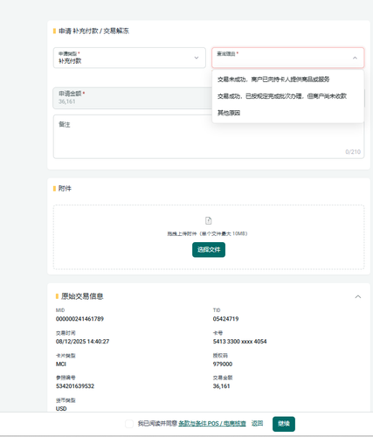Click transaction time 08/12/2025 14:40:27
This screenshot has height=437, width=373.
coord(82,342)
